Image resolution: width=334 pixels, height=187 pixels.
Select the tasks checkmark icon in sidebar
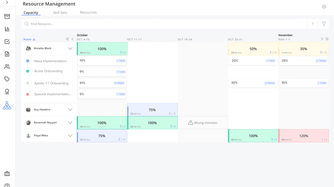(7, 41)
